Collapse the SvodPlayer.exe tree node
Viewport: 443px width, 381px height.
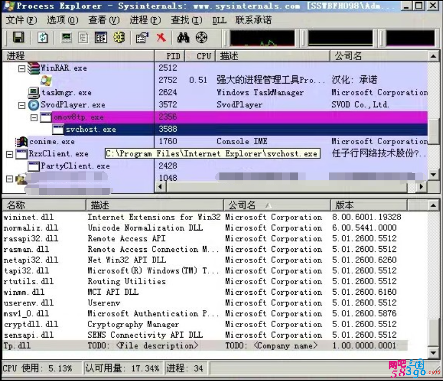click(x=22, y=106)
